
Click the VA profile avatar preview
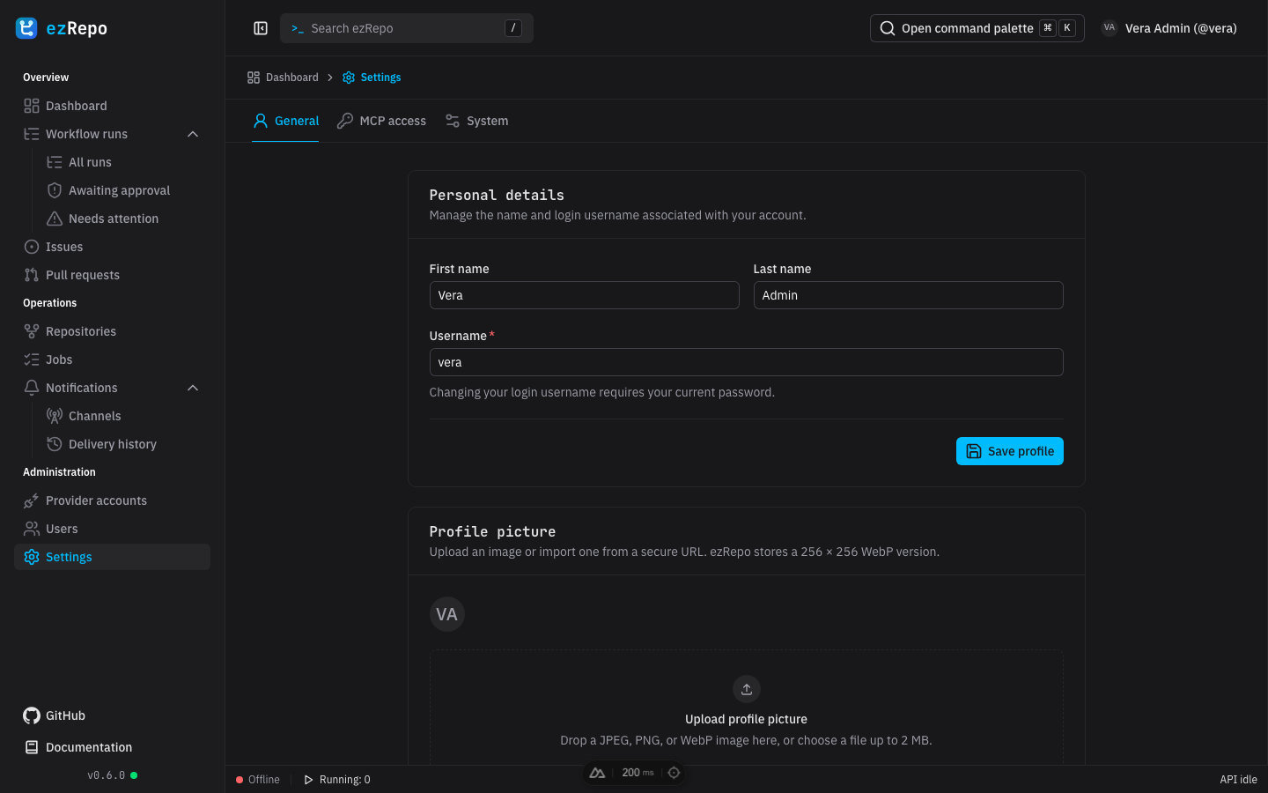pos(447,614)
